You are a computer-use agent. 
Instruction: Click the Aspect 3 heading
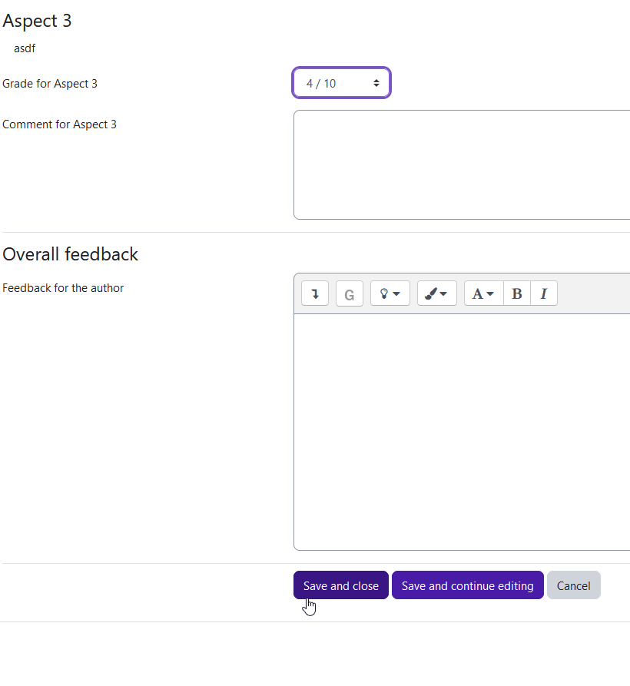pos(37,21)
